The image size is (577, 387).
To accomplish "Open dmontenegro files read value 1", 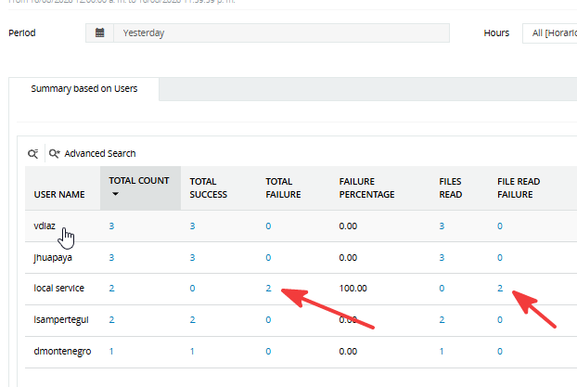I will [442, 352].
